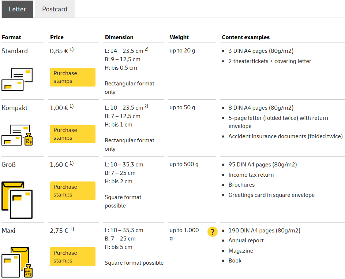This screenshot has width=345, height=279.
Task: Purchase stamps for Standard letter
Action: pyautogui.click(x=72, y=77)
